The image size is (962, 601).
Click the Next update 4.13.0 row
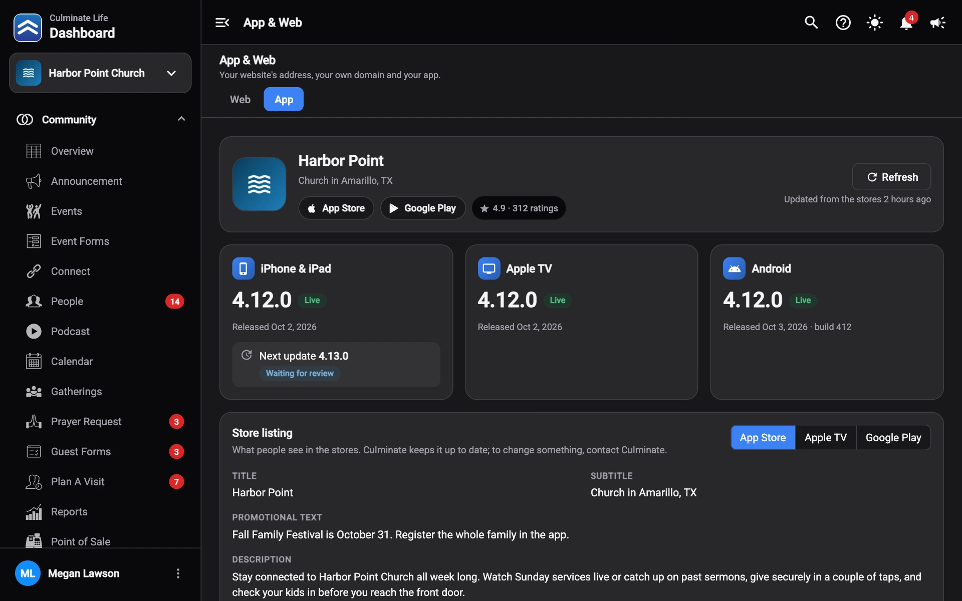click(x=336, y=365)
